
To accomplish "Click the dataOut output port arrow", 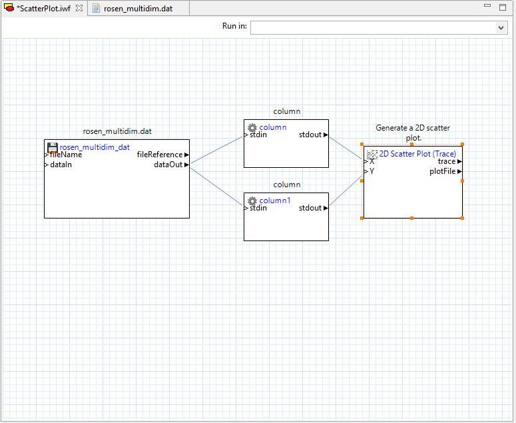I will [187, 165].
